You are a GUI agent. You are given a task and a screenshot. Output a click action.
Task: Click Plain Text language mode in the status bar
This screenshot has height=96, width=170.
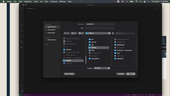point(151,95)
